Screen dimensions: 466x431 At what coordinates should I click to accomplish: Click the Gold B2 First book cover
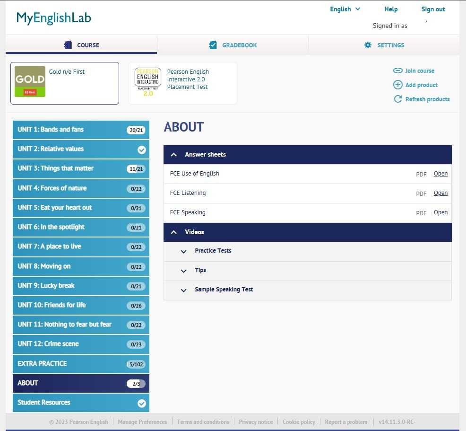click(30, 81)
